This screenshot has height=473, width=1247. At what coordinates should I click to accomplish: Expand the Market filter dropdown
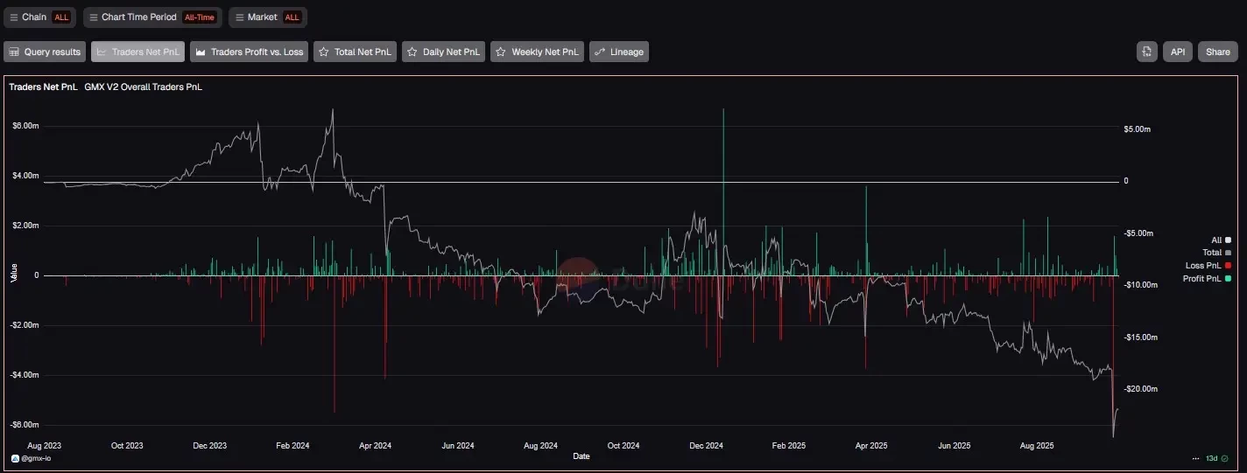tap(267, 17)
